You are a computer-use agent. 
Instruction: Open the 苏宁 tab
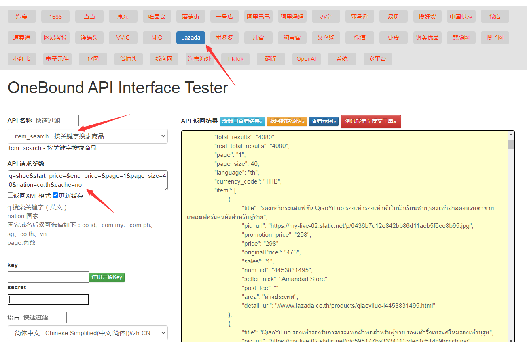click(326, 17)
